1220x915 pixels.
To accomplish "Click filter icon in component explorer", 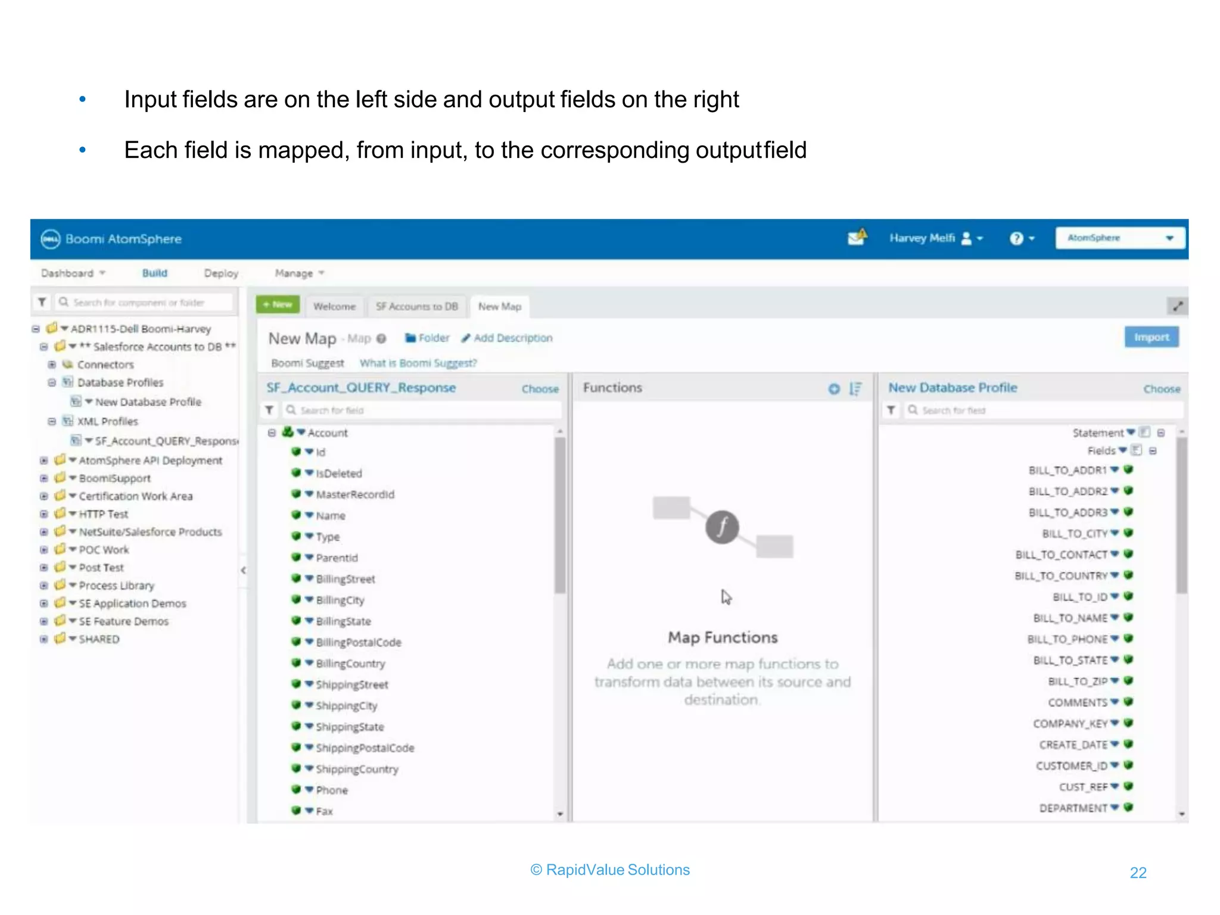I will click(x=42, y=303).
